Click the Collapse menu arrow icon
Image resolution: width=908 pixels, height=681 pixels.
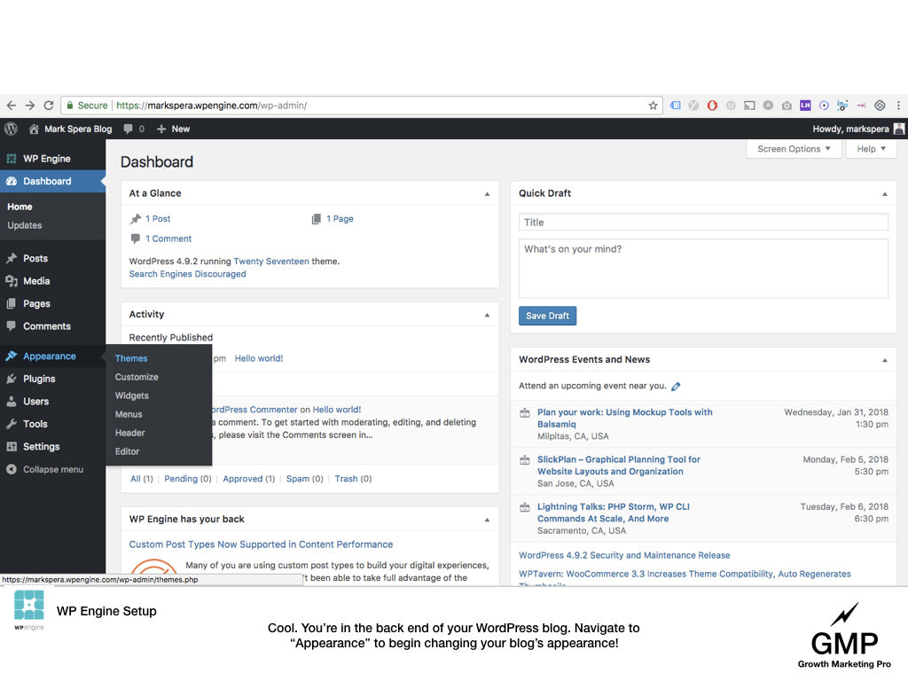[11, 469]
